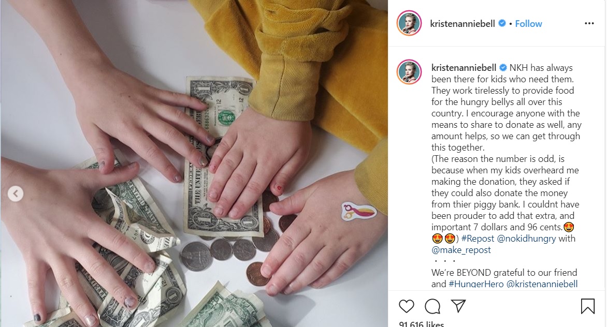
Task: Like the post with the heart icon
Action: 406,306
